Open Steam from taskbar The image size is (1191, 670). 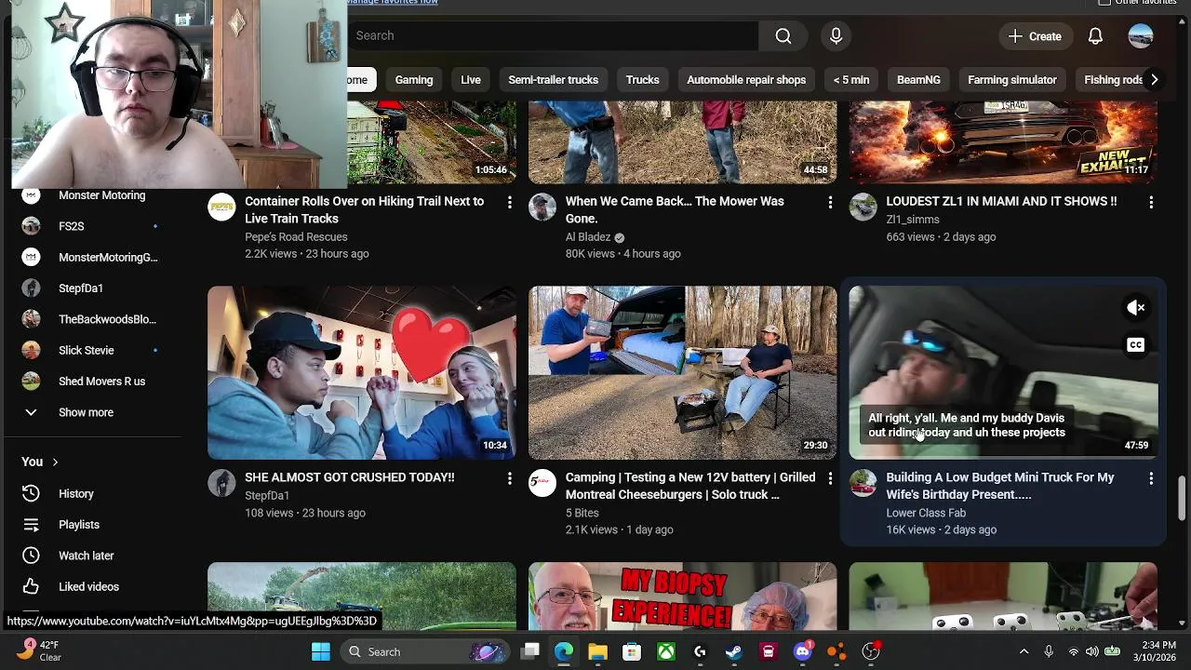point(734,652)
